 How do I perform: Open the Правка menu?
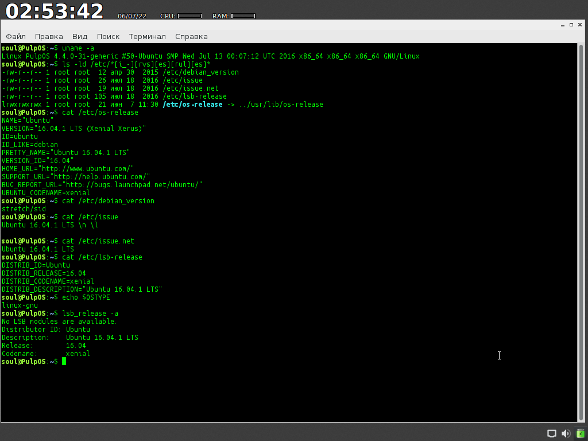(49, 36)
